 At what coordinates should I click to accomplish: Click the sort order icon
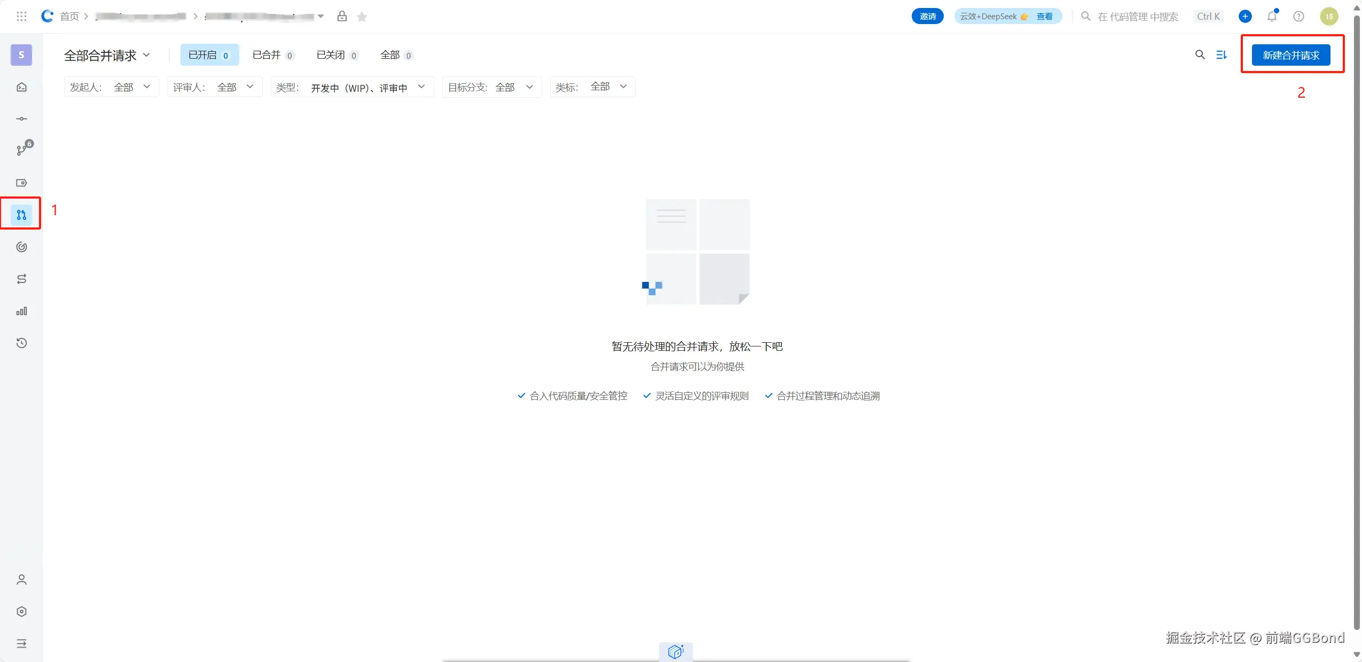(x=1222, y=54)
